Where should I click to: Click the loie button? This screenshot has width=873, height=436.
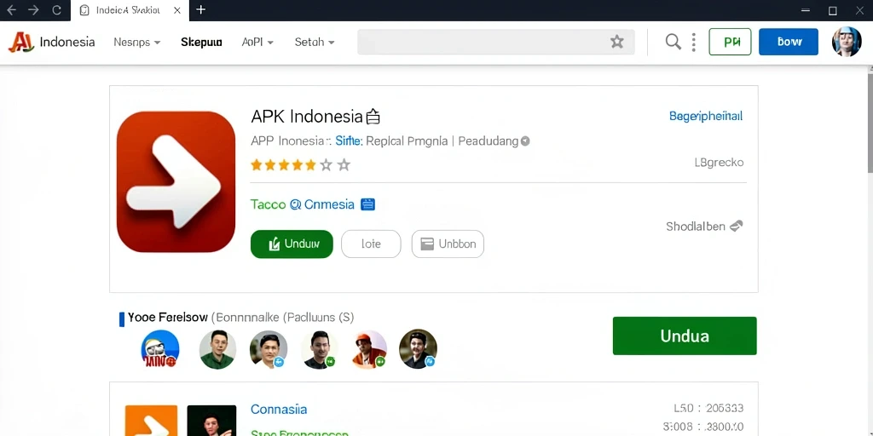coord(371,244)
